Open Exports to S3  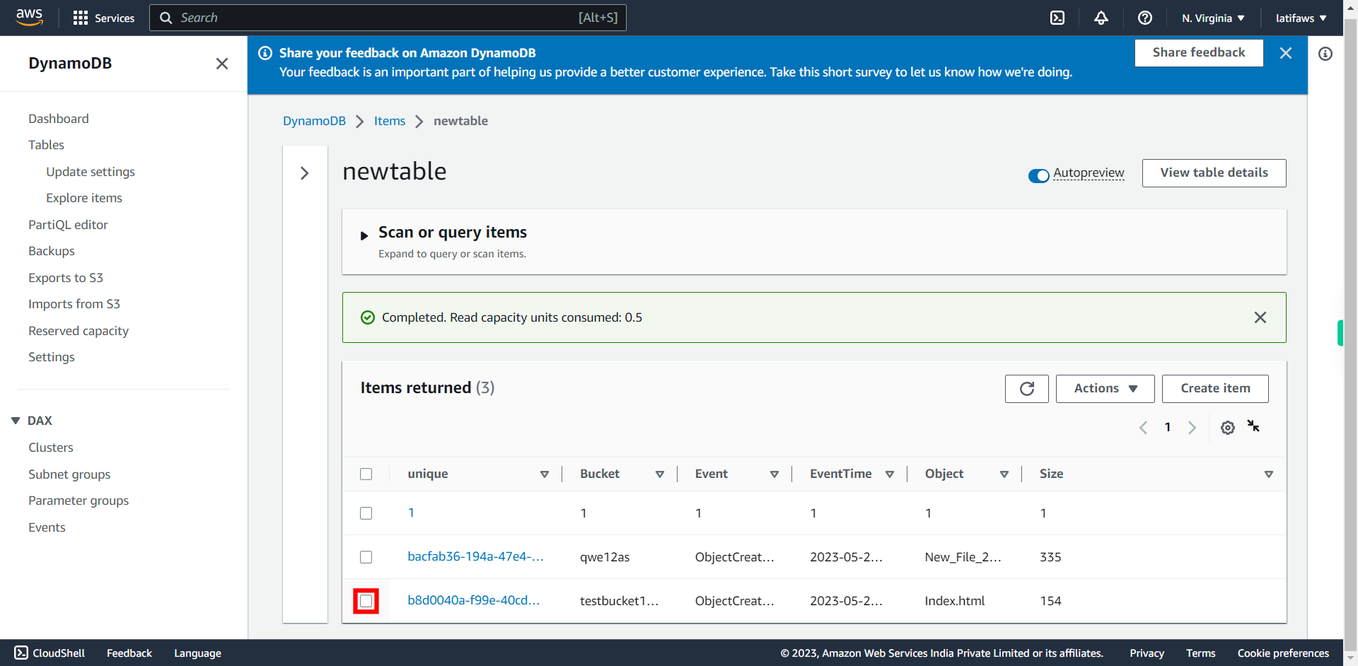tap(66, 278)
